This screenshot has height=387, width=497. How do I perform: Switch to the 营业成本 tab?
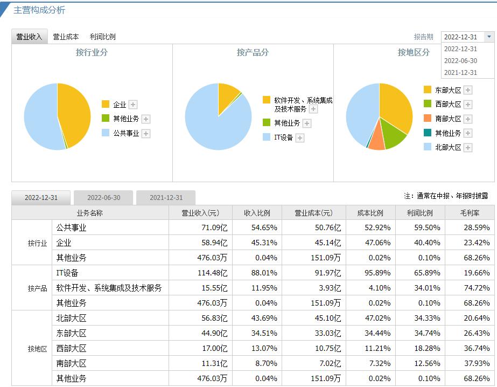(x=65, y=37)
